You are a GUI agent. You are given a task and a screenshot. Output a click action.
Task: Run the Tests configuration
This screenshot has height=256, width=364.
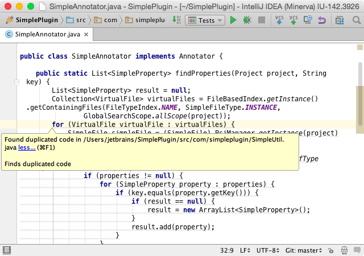click(233, 20)
